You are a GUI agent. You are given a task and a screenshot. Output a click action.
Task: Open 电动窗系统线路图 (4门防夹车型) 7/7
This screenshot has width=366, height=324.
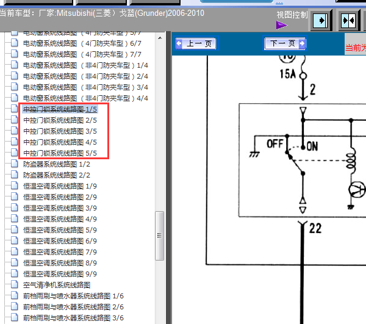[82, 54]
